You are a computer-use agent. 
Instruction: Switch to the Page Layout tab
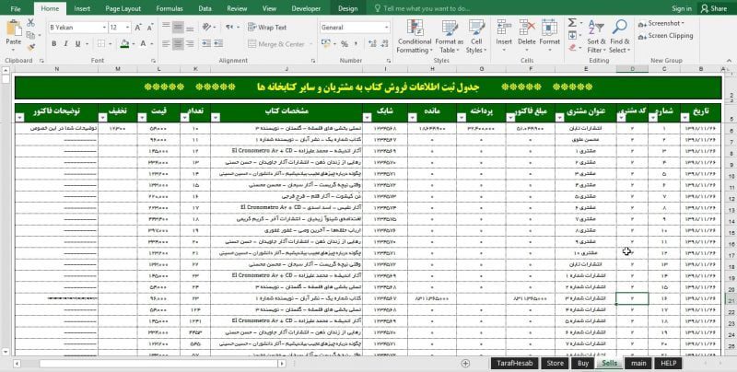[123, 8]
